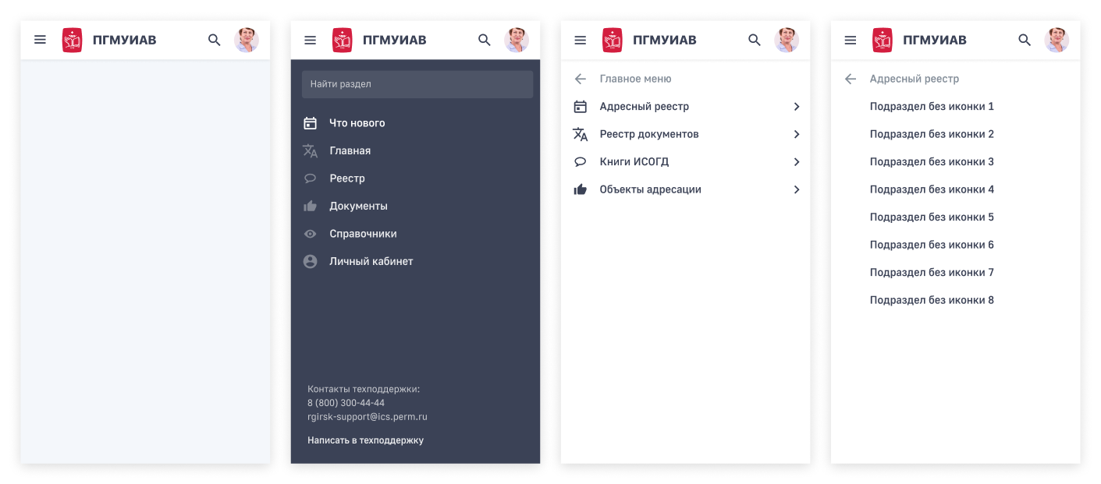Click support phone 8 (800) 300-44-44
The height and width of the screenshot is (484, 1101).
coord(346,403)
